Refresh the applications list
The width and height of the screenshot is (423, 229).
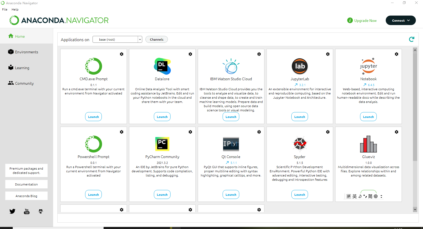pyautogui.click(x=412, y=39)
